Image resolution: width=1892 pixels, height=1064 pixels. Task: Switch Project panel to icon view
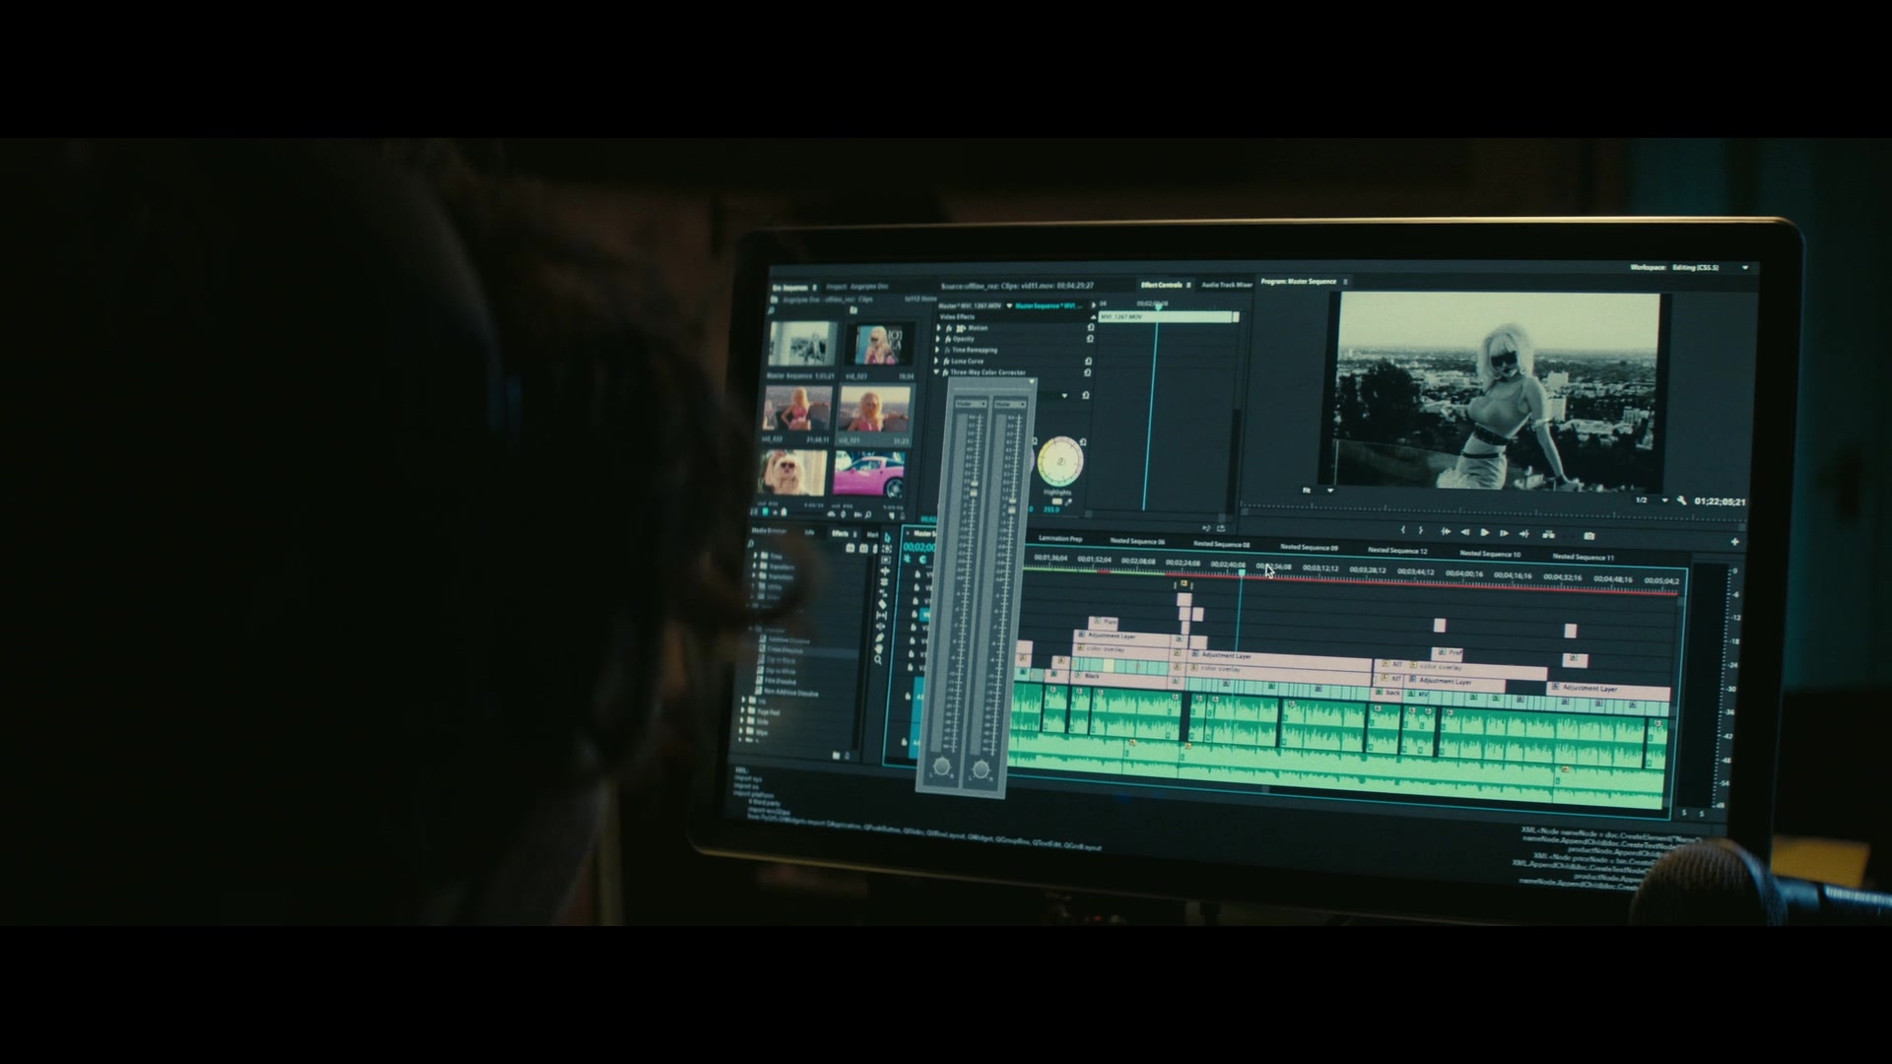click(x=766, y=511)
